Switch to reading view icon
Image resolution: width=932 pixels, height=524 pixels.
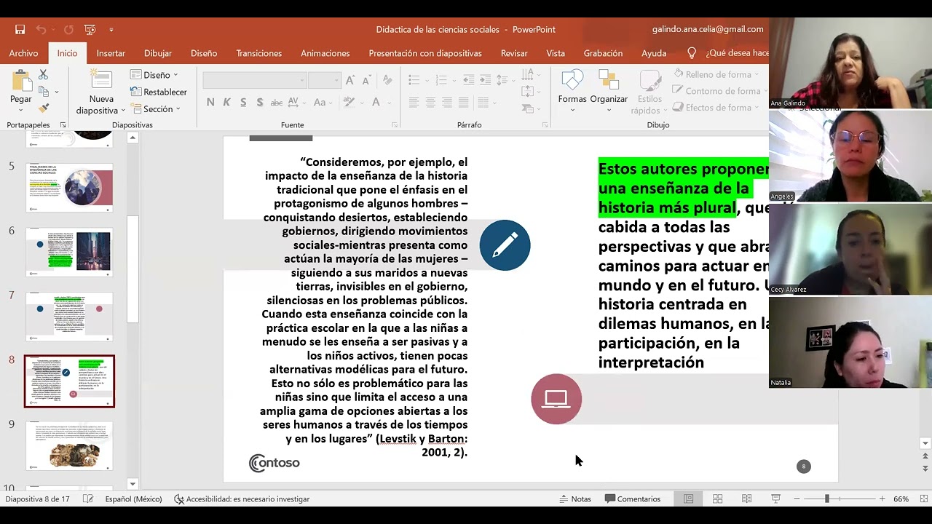point(746,499)
